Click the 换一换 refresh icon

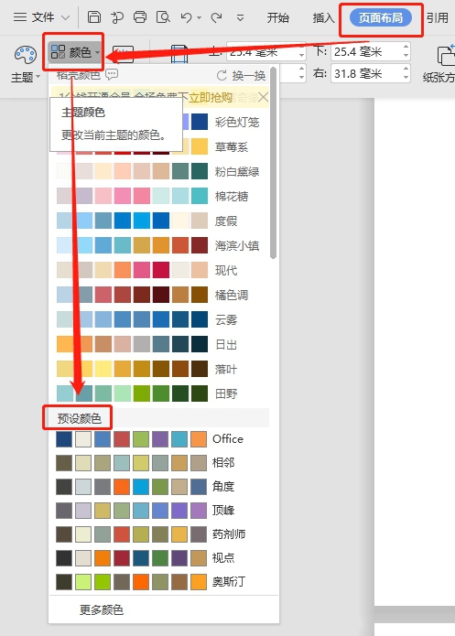[222, 75]
